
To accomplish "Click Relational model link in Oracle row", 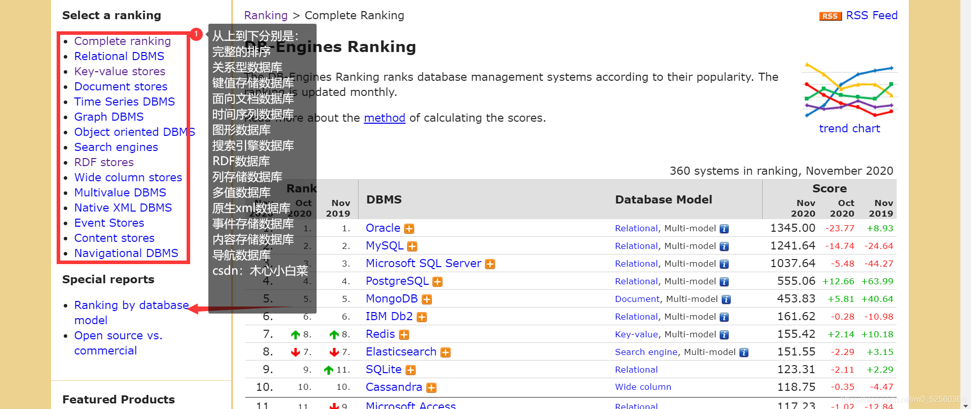I will tap(636, 228).
